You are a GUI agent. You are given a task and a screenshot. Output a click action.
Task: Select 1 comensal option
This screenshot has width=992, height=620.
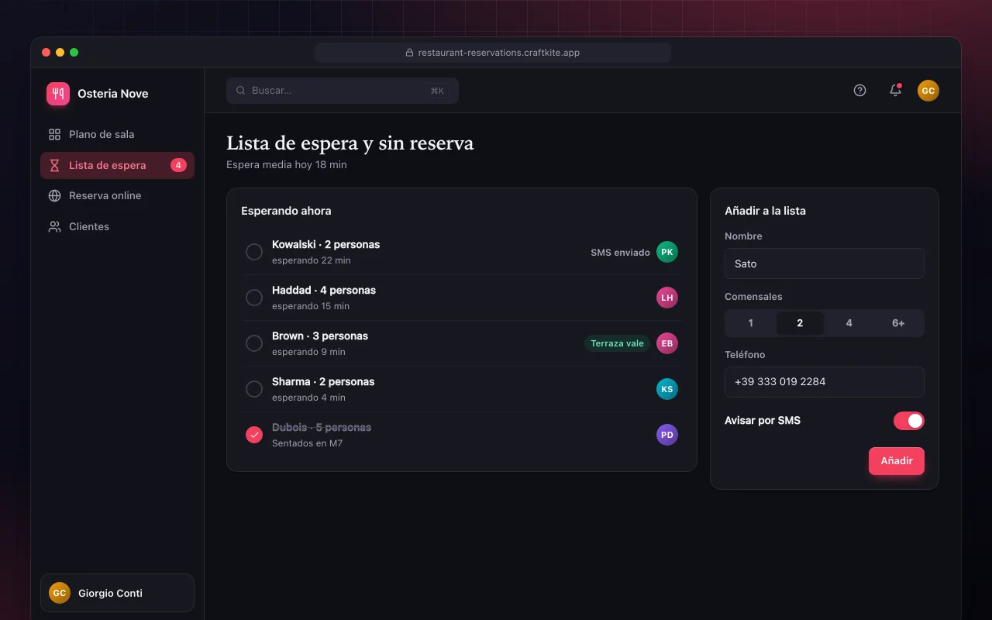(x=751, y=323)
